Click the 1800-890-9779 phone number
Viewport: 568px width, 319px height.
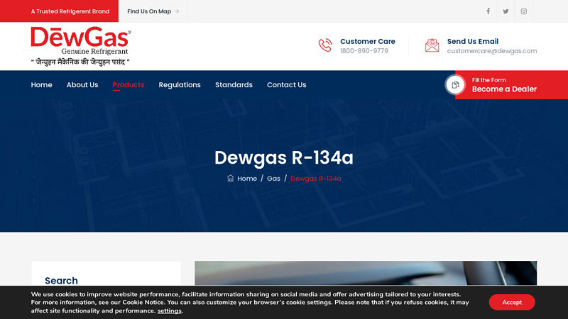[x=364, y=51]
